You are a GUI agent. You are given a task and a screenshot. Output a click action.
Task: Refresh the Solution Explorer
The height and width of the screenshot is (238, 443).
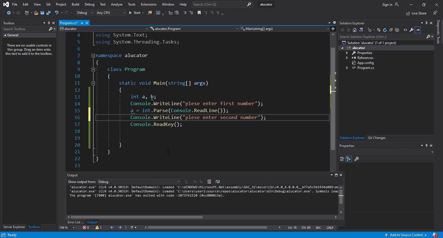tap(385, 30)
